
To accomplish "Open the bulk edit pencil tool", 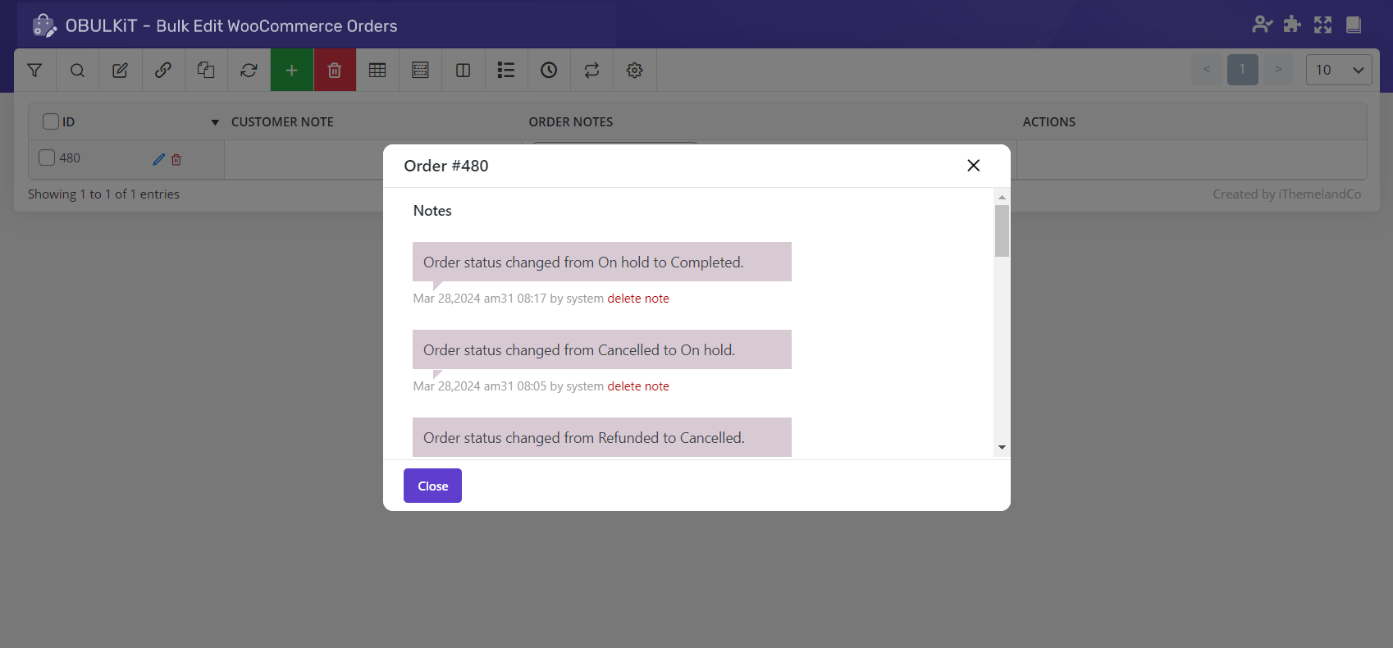I will (120, 71).
